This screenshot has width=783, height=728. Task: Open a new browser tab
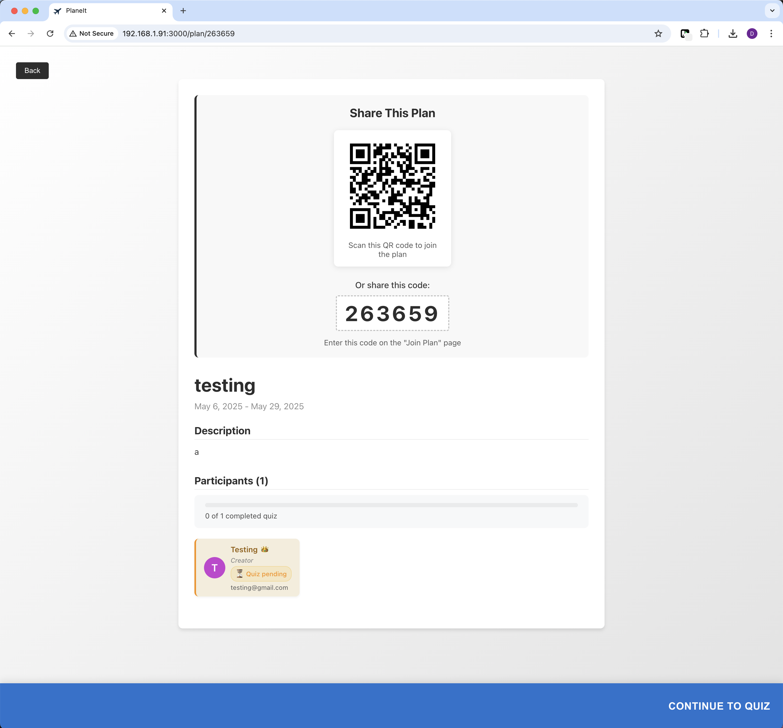(x=183, y=11)
